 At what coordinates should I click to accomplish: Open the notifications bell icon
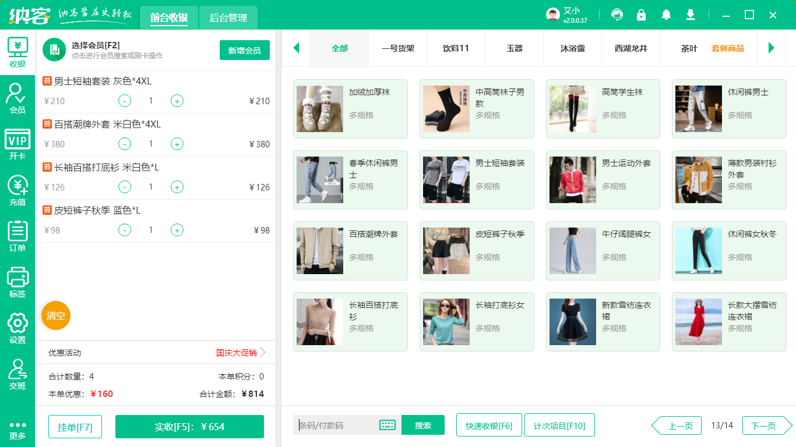pos(666,15)
